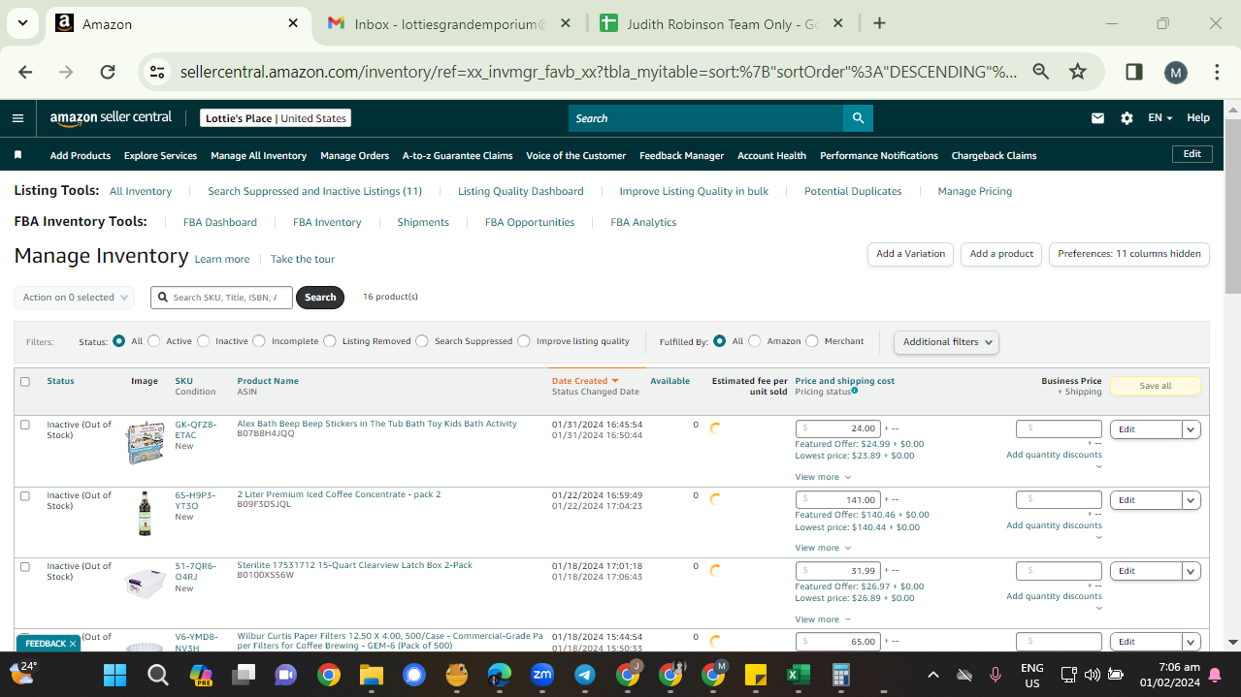Open Chrome profile avatar M

click(x=1175, y=72)
